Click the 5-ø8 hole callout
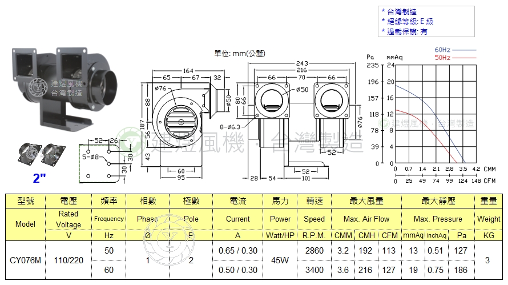 click(x=90, y=157)
